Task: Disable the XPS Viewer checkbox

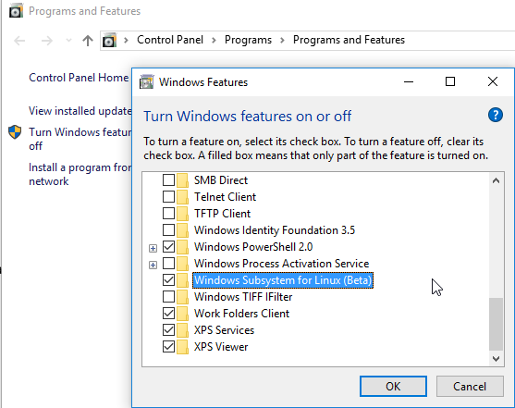Action: (x=169, y=347)
